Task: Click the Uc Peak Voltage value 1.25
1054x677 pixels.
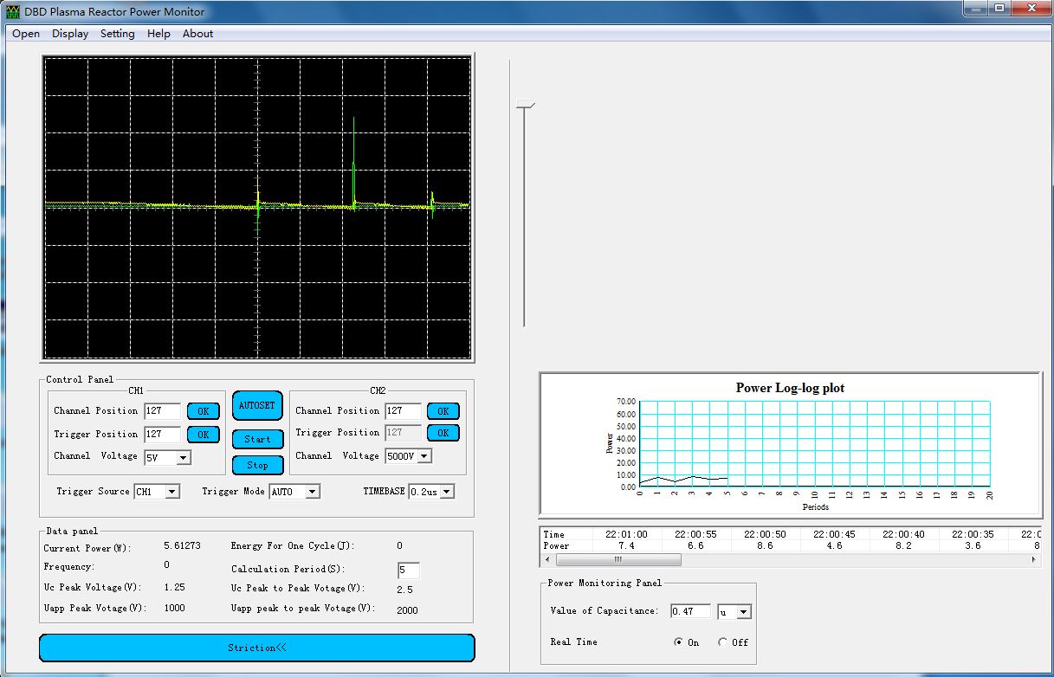Action: click(174, 588)
